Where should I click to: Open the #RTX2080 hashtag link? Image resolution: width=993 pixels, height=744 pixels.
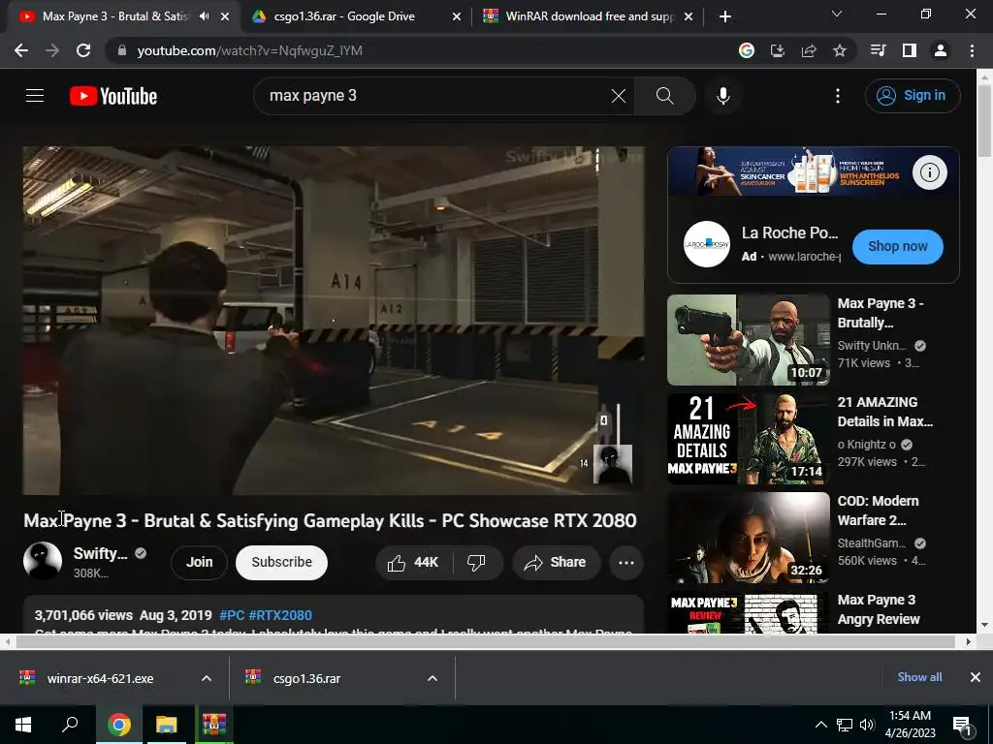[280, 615]
